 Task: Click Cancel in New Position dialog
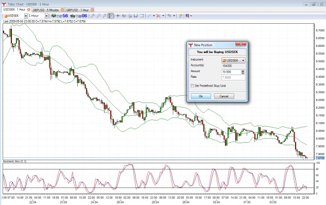pos(224,96)
